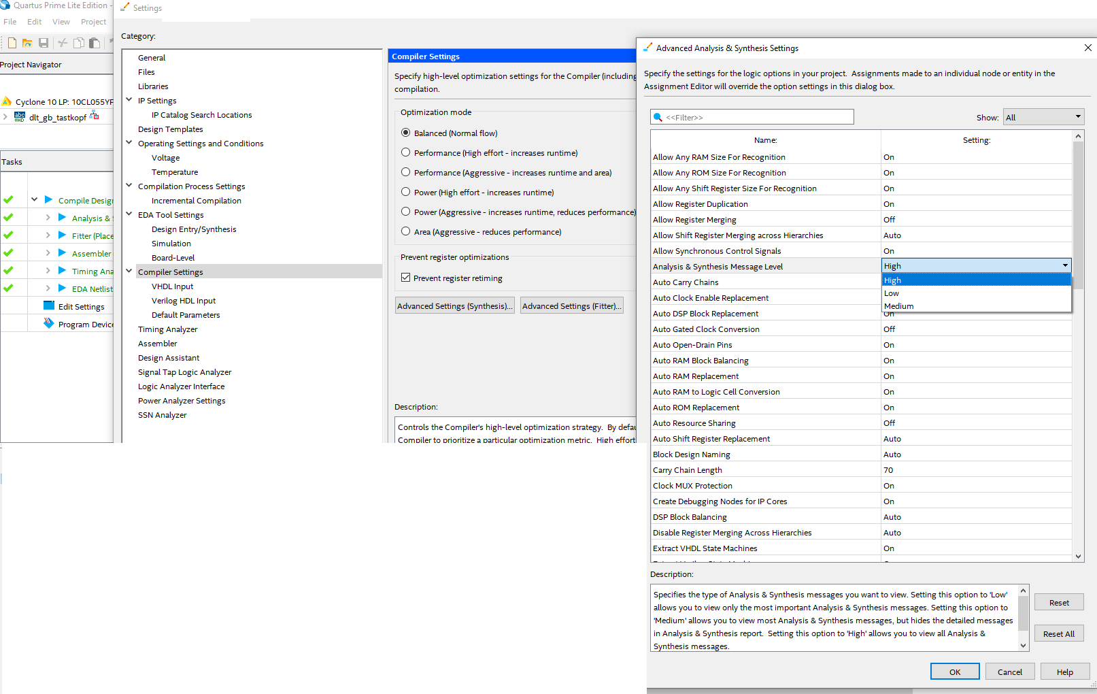This screenshot has width=1097, height=694.
Task: Collapse IP Settings category node
Action: click(129, 100)
